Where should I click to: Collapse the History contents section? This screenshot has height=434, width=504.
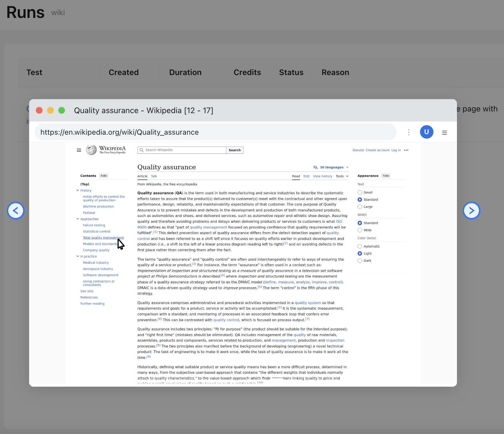[x=78, y=190]
